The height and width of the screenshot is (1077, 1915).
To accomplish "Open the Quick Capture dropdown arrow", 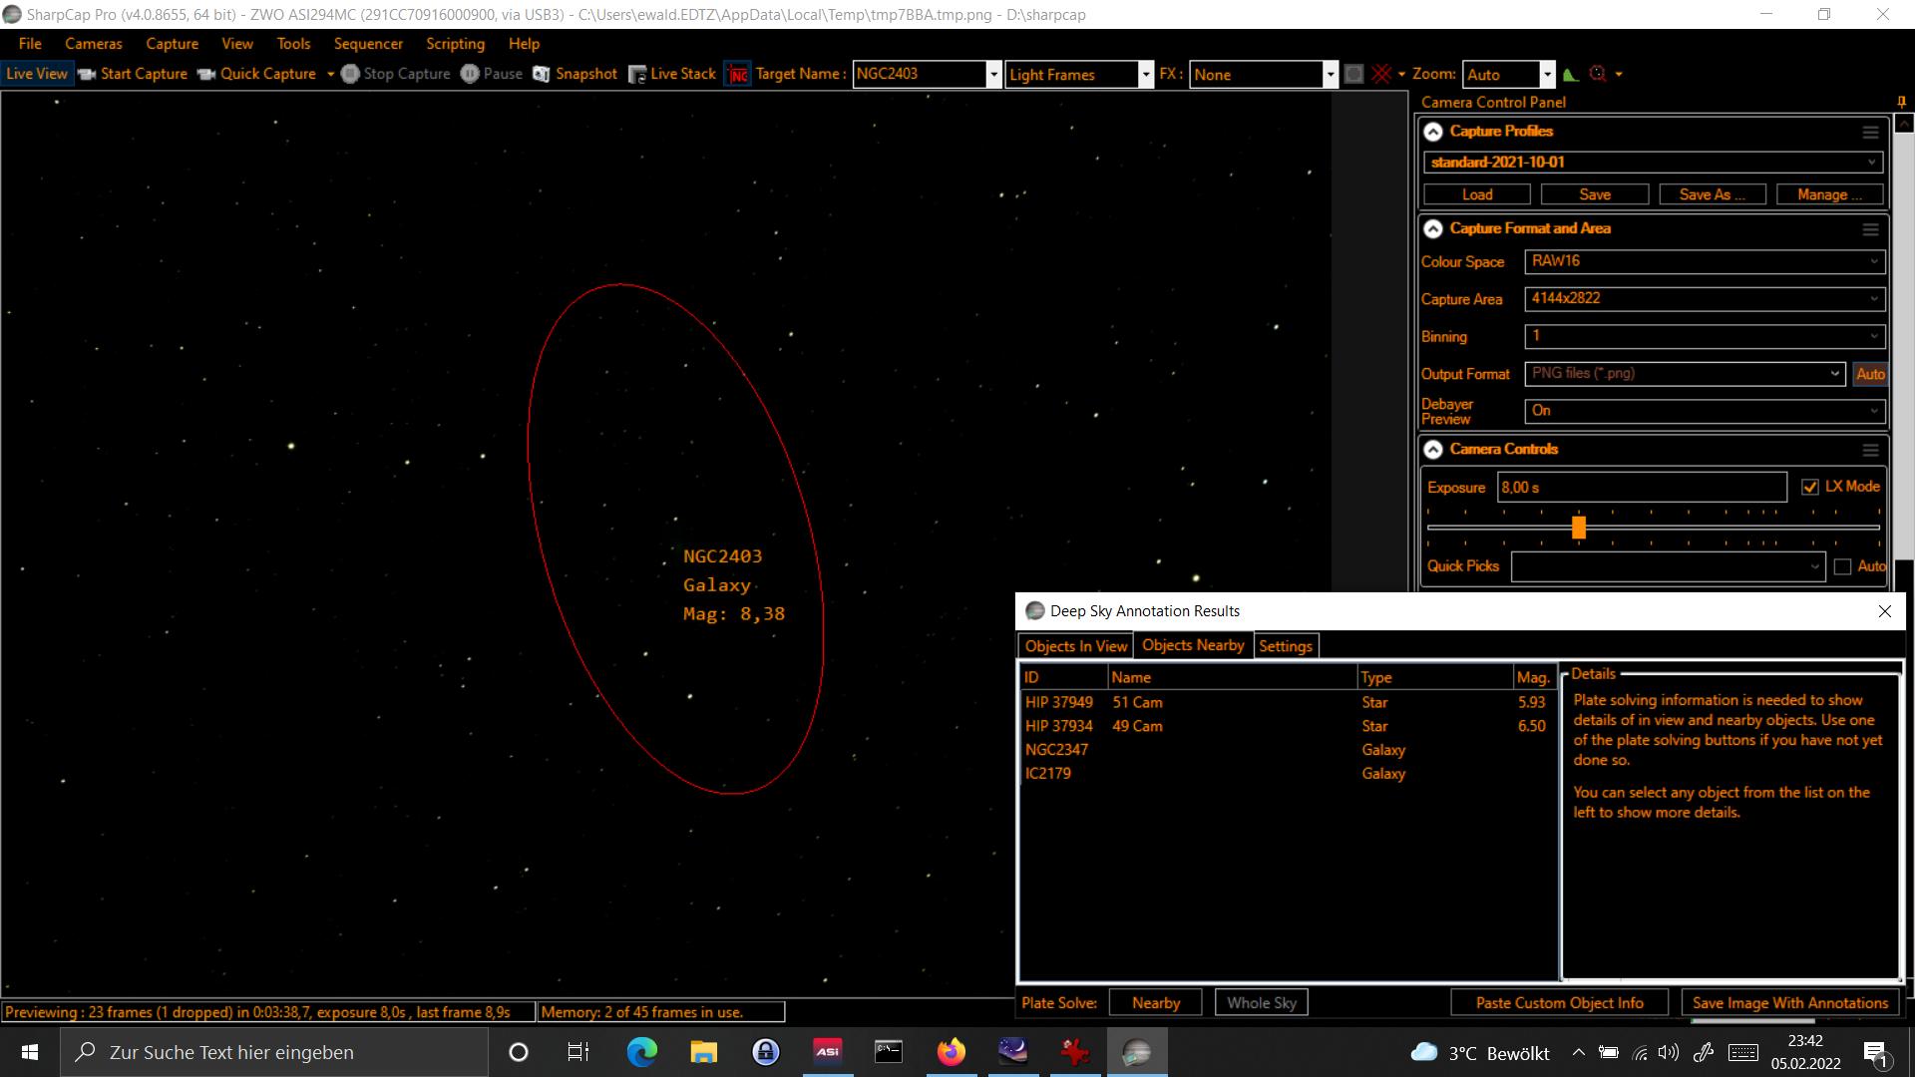I will tap(330, 74).
